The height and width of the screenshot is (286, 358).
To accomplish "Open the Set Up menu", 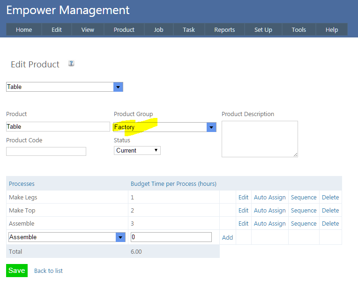I will coord(263,29).
